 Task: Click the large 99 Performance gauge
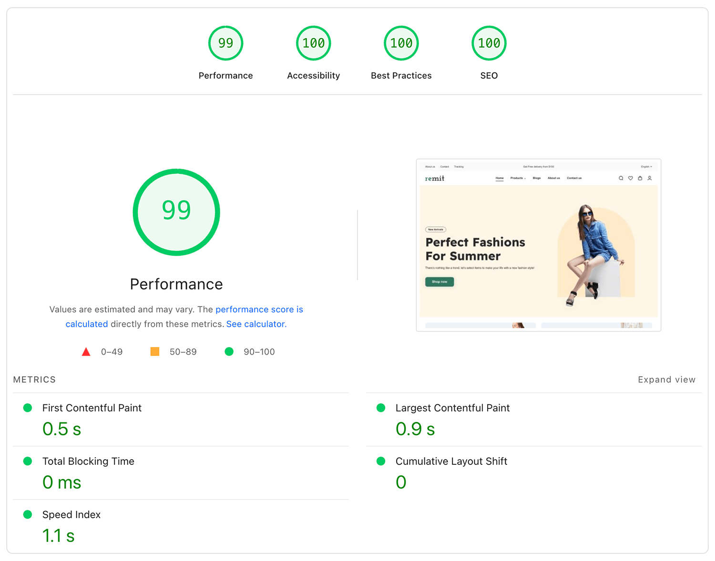pyautogui.click(x=176, y=212)
